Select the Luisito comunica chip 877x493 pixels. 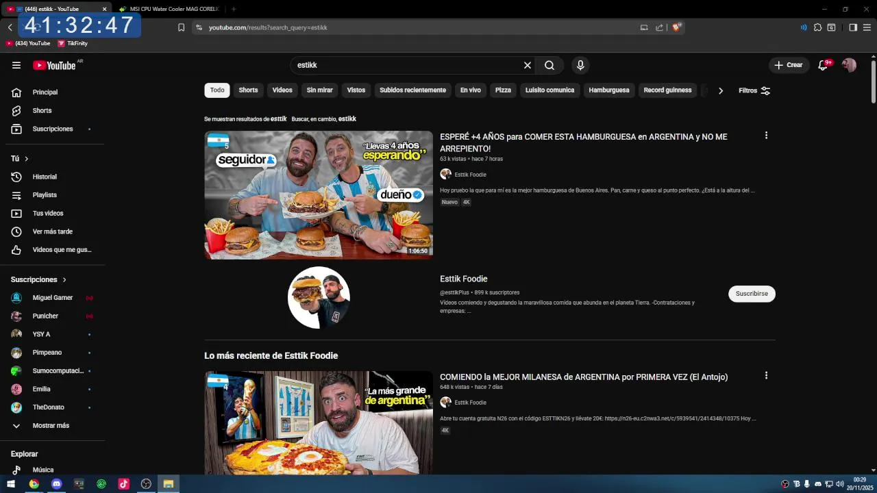pos(549,90)
